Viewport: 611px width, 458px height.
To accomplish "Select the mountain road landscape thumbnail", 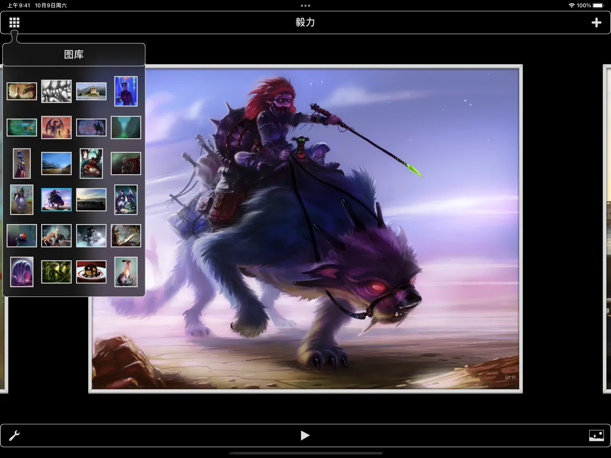I will point(56,163).
